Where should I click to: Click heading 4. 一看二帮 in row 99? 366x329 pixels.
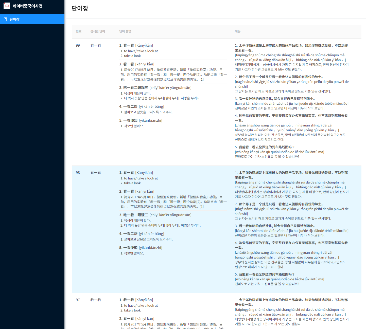tap(142, 106)
